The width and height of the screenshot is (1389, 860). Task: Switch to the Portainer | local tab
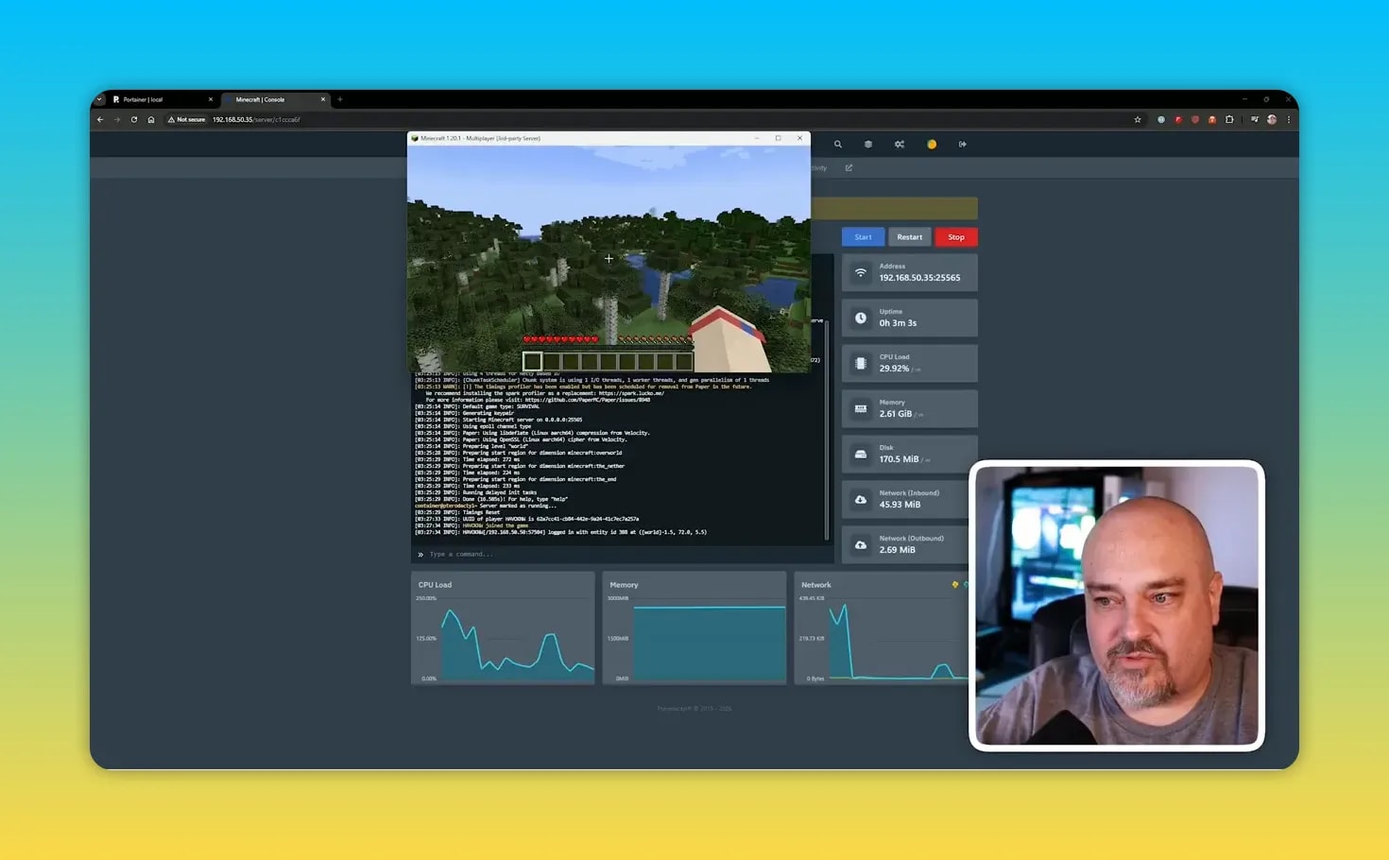(x=163, y=99)
